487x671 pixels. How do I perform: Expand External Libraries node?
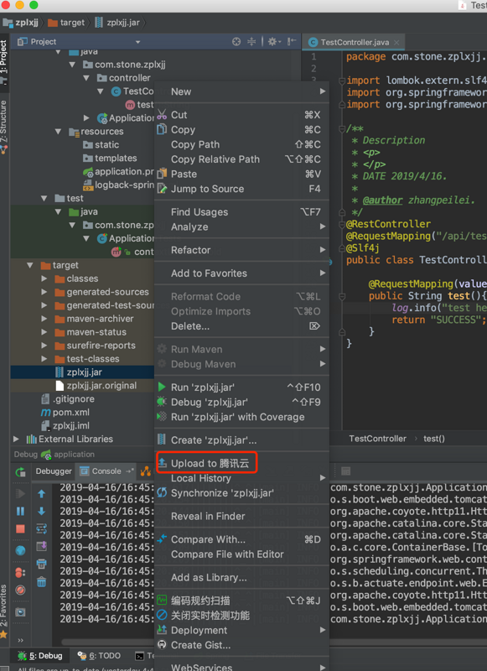pos(16,439)
